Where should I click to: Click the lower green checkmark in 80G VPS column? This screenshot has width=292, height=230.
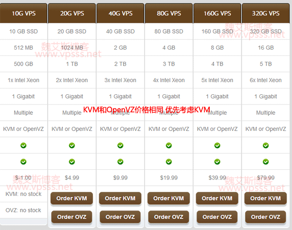[169, 161]
